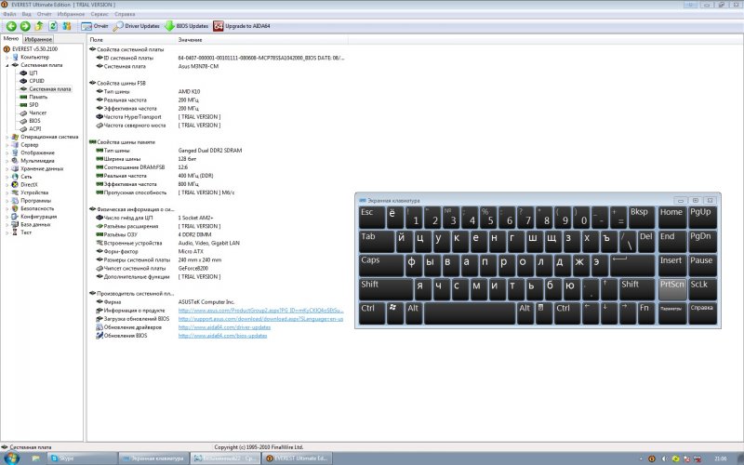Open Driver Updates from toolbar
The height and width of the screenshot is (465, 744).
pos(138,26)
